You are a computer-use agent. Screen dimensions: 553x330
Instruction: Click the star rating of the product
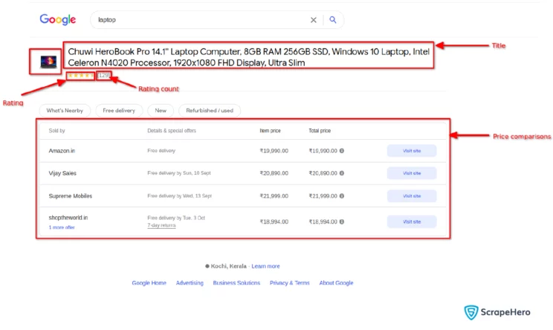tap(81, 76)
